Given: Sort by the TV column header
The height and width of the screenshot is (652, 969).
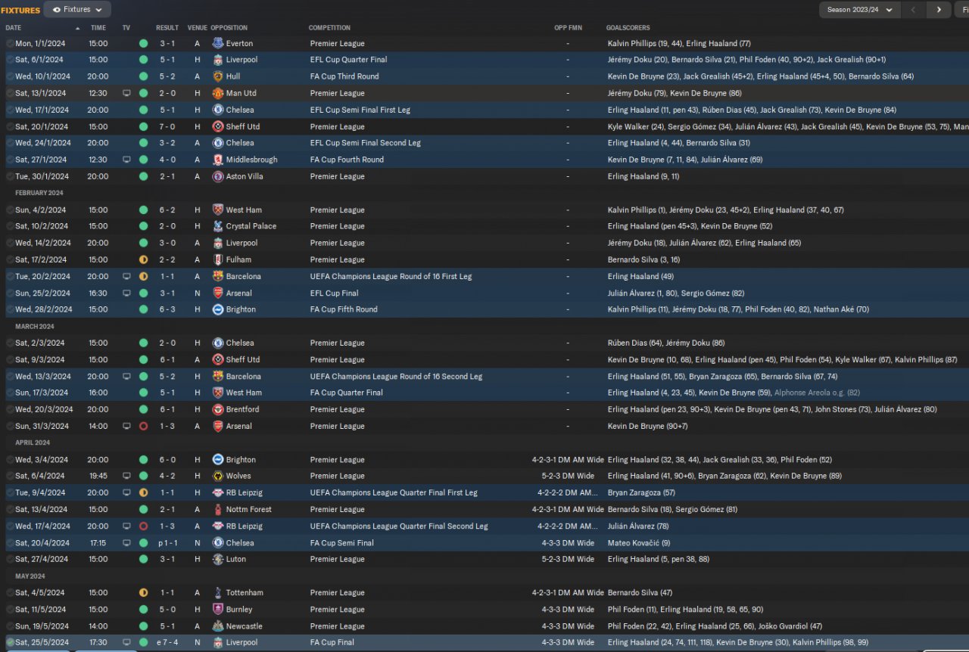Looking at the screenshot, I should (x=126, y=28).
